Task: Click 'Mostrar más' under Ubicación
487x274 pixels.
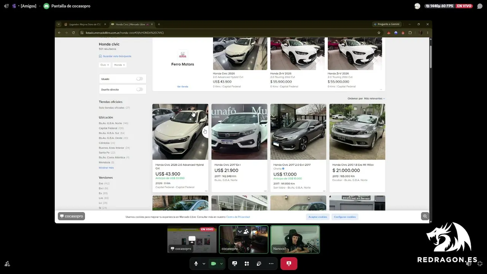Action: 106,168
